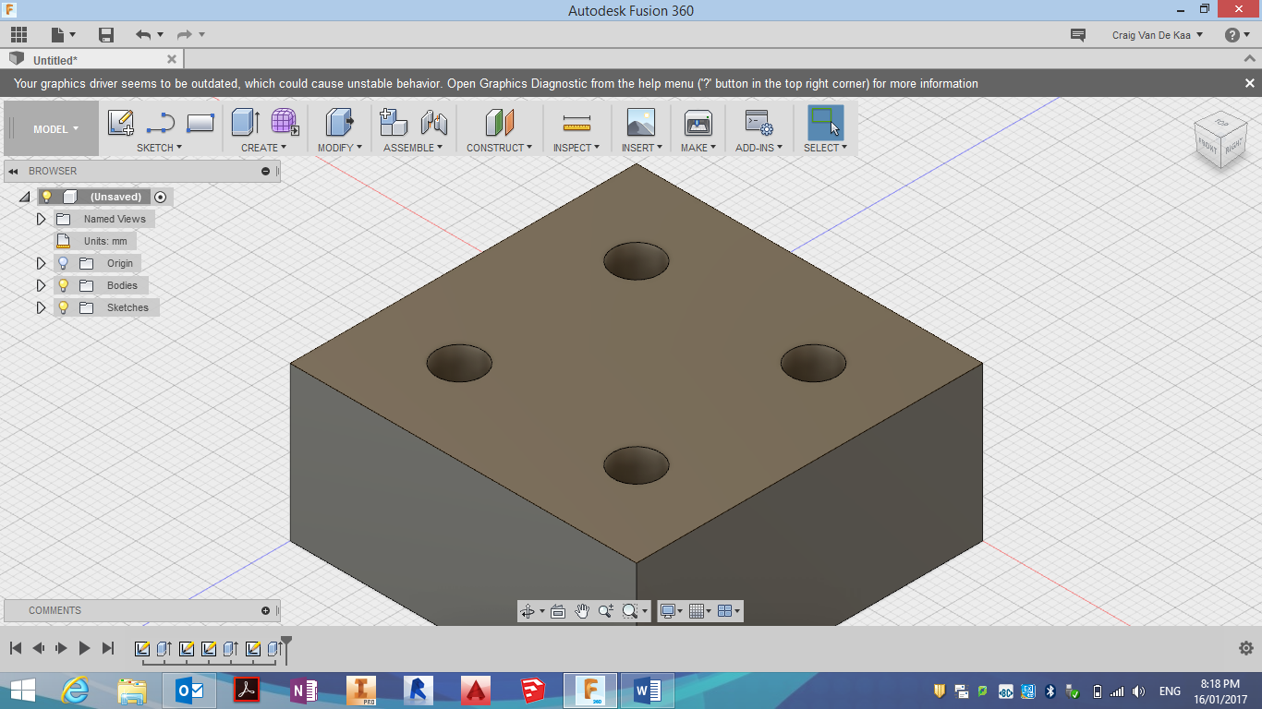Select the first sketch feature in timeline
Image resolution: width=1262 pixels, height=709 pixels.
(142, 649)
